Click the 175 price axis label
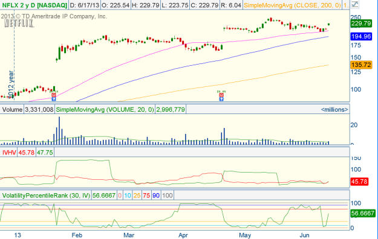The height and width of the screenshot is (239, 378). click(356, 45)
